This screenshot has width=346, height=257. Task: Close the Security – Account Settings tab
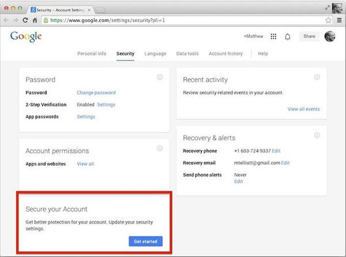89,10
